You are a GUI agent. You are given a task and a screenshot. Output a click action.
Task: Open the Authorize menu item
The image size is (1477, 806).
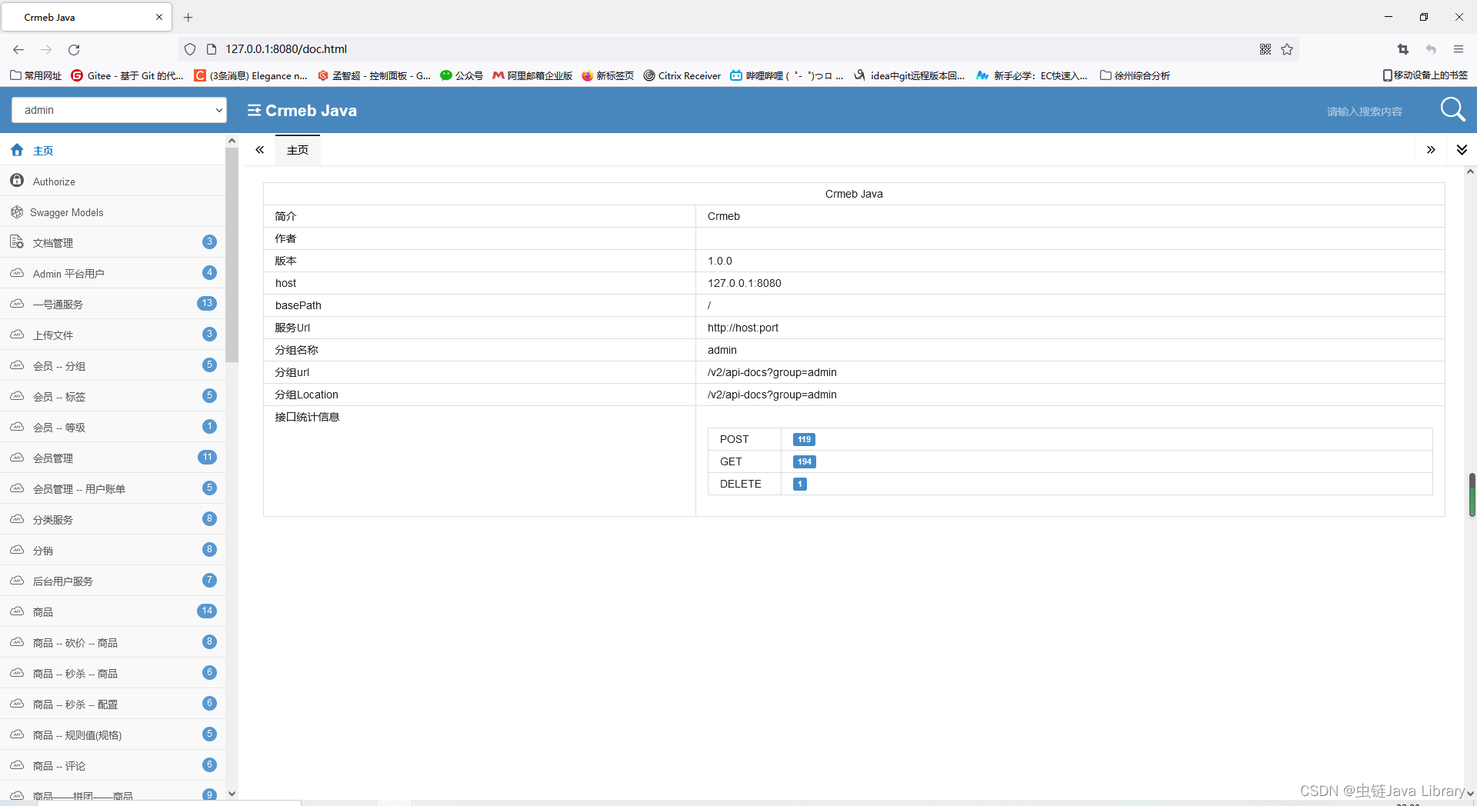click(x=112, y=181)
